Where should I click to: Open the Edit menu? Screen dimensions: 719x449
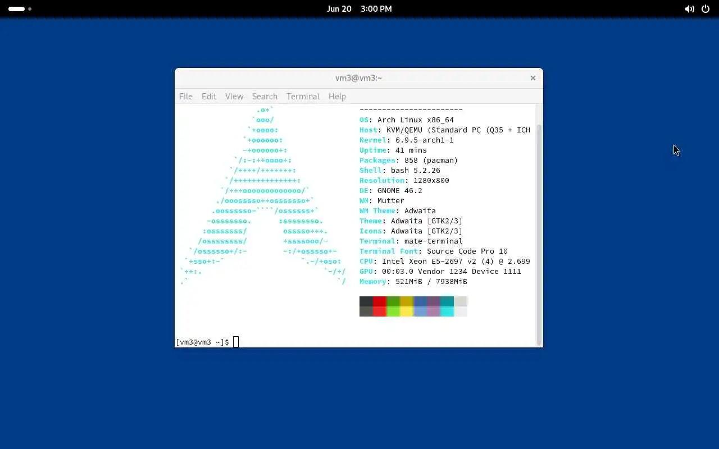[209, 97]
